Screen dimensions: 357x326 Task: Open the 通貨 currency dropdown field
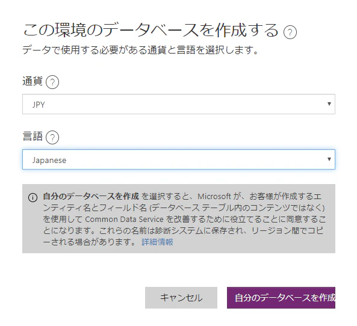click(179, 104)
